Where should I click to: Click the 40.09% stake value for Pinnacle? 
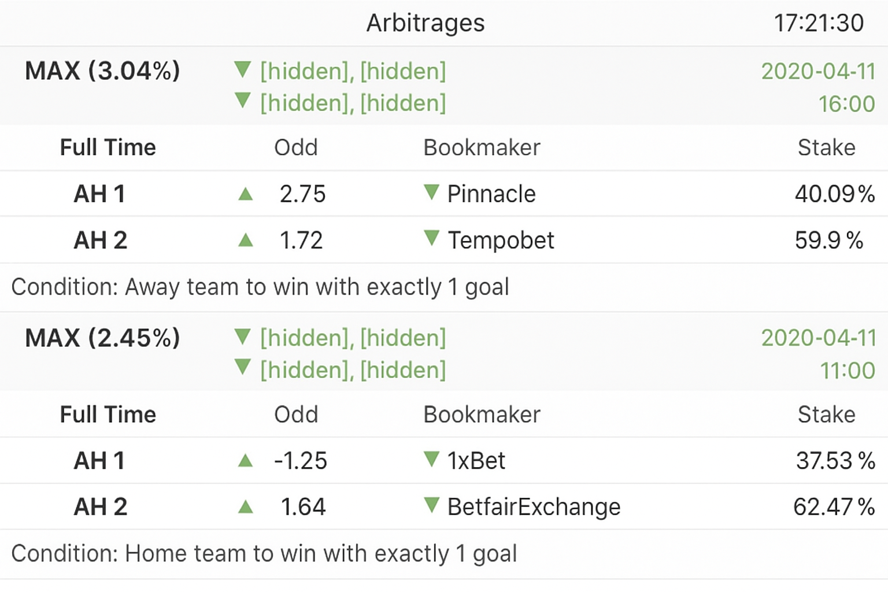click(834, 194)
